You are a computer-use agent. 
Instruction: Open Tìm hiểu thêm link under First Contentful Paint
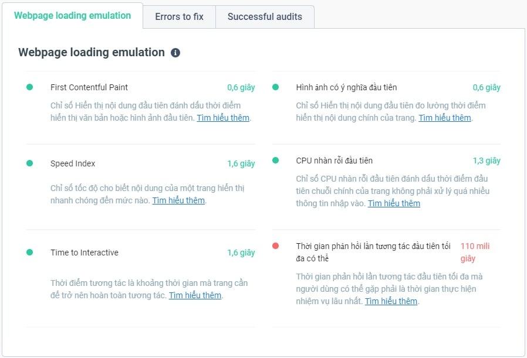tap(223, 118)
